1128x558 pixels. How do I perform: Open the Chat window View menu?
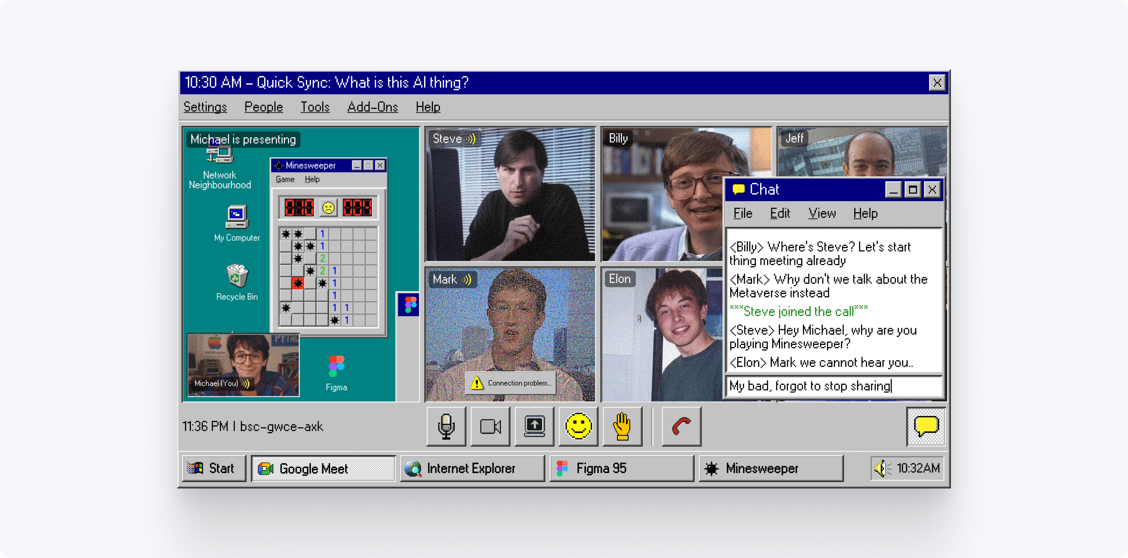pos(822,213)
